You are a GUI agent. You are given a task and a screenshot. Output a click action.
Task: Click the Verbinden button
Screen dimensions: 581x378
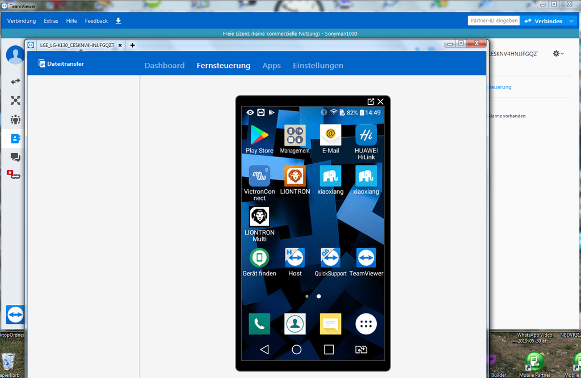click(x=544, y=21)
